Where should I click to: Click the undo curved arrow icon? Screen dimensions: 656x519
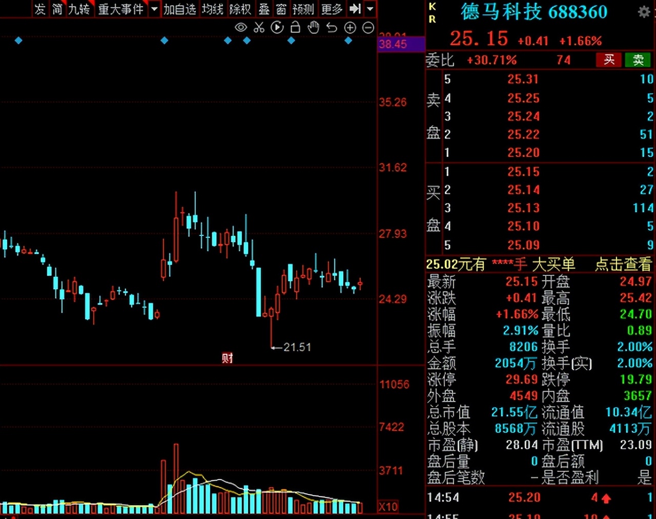point(332,28)
